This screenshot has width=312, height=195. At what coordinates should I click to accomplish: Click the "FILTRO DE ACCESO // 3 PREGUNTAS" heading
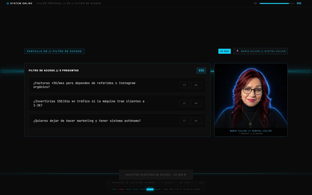54,70
